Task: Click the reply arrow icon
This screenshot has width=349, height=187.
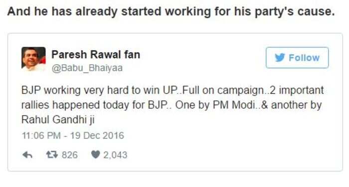Action: click(x=27, y=155)
